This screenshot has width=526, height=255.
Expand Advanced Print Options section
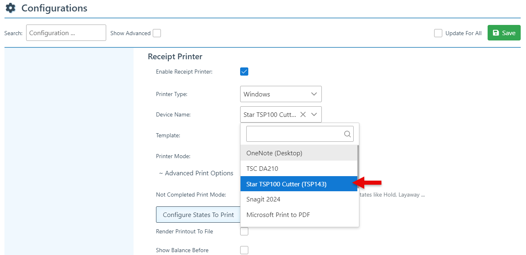click(x=196, y=173)
